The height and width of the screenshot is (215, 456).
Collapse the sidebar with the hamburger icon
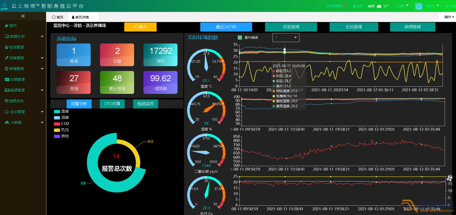[23, 16]
